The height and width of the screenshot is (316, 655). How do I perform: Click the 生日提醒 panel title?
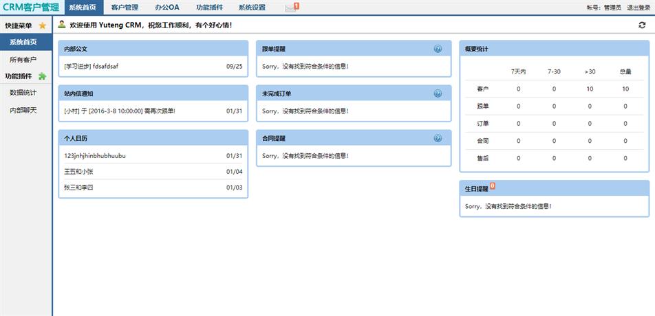click(476, 189)
